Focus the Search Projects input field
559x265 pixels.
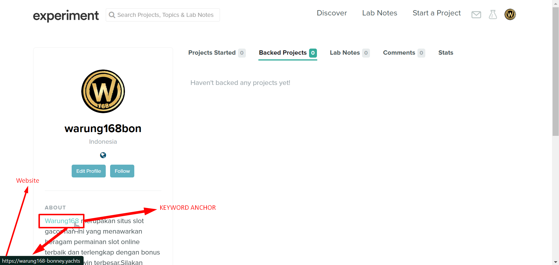[165, 15]
